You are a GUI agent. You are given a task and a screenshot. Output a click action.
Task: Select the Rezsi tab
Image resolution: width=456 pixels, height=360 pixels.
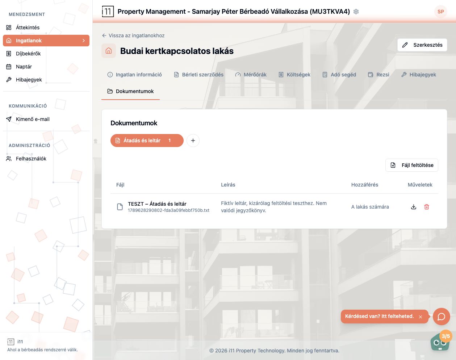[378, 75]
